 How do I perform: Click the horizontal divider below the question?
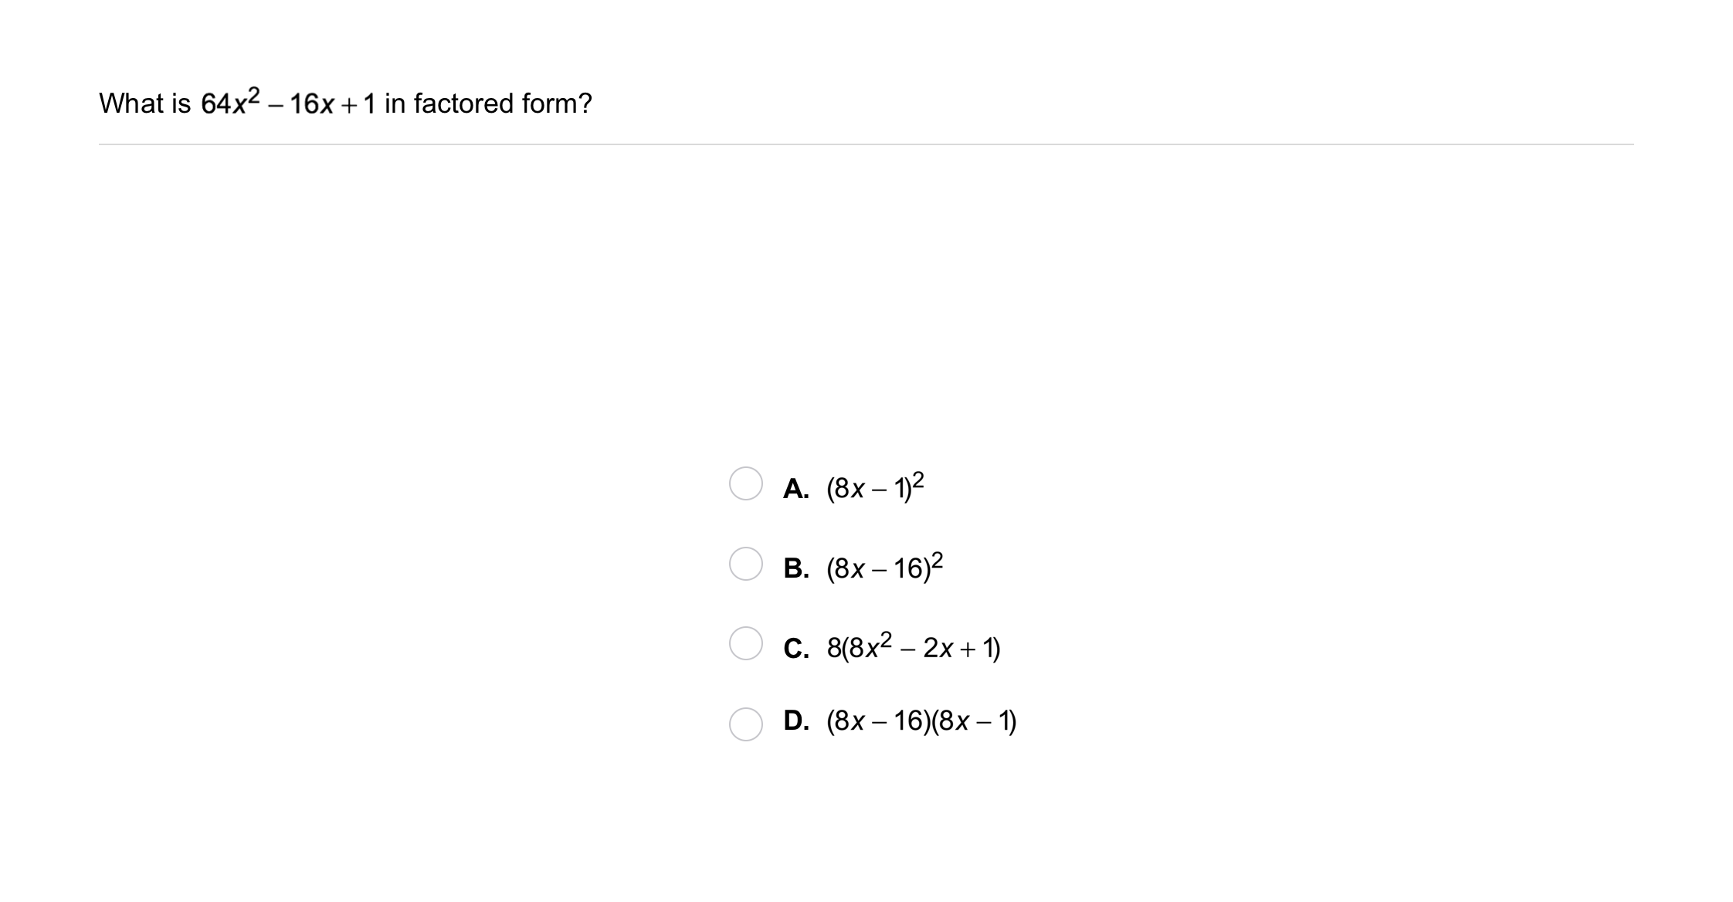pos(866,144)
